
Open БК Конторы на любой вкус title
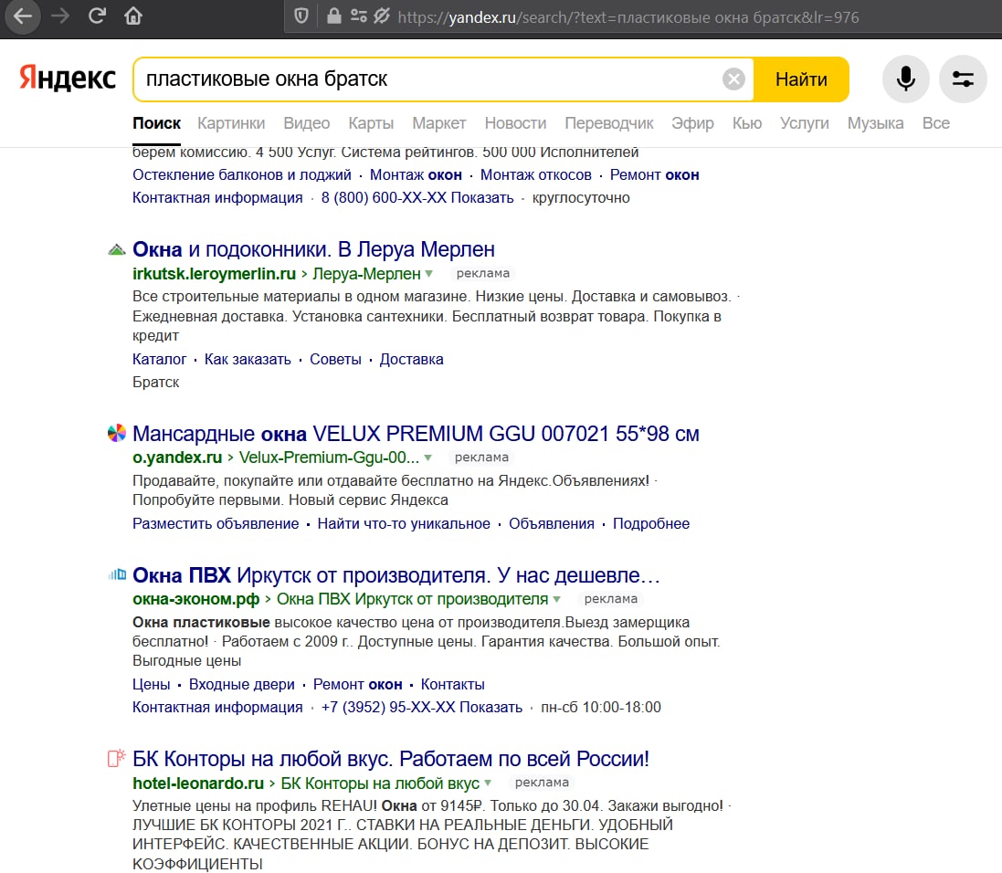click(x=390, y=759)
